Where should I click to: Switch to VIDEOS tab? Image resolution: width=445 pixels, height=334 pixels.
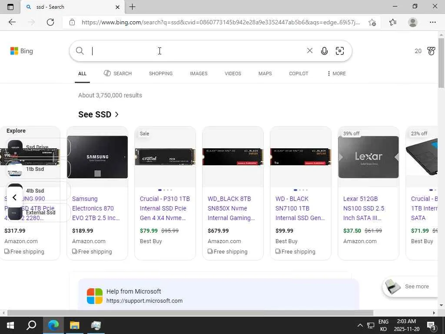point(233,73)
